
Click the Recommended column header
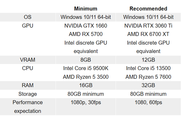(148, 9)
